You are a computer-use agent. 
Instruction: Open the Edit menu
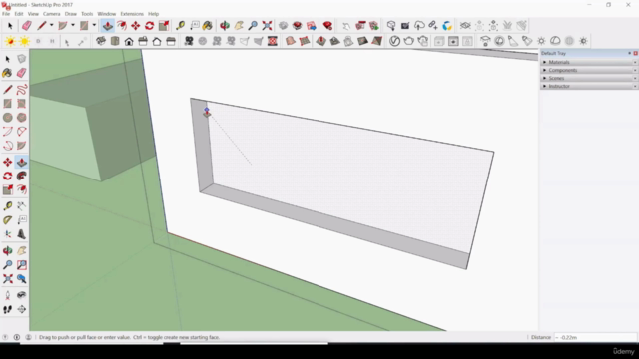click(x=19, y=14)
